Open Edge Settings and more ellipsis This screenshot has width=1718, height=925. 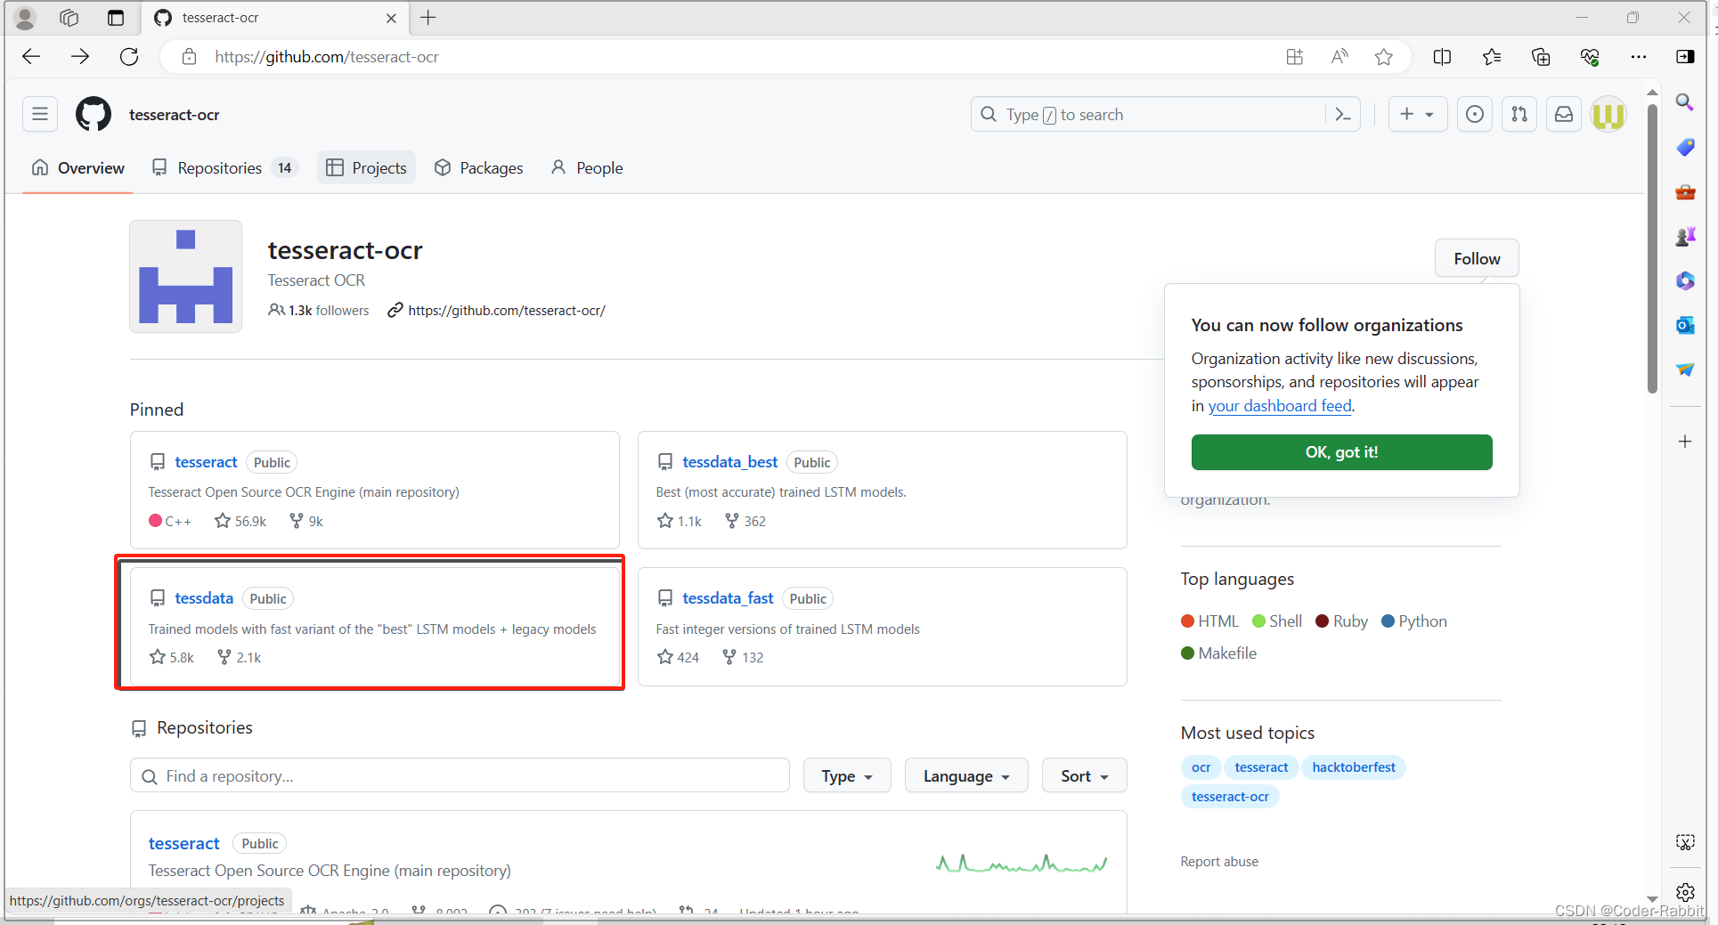[x=1639, y=57]
